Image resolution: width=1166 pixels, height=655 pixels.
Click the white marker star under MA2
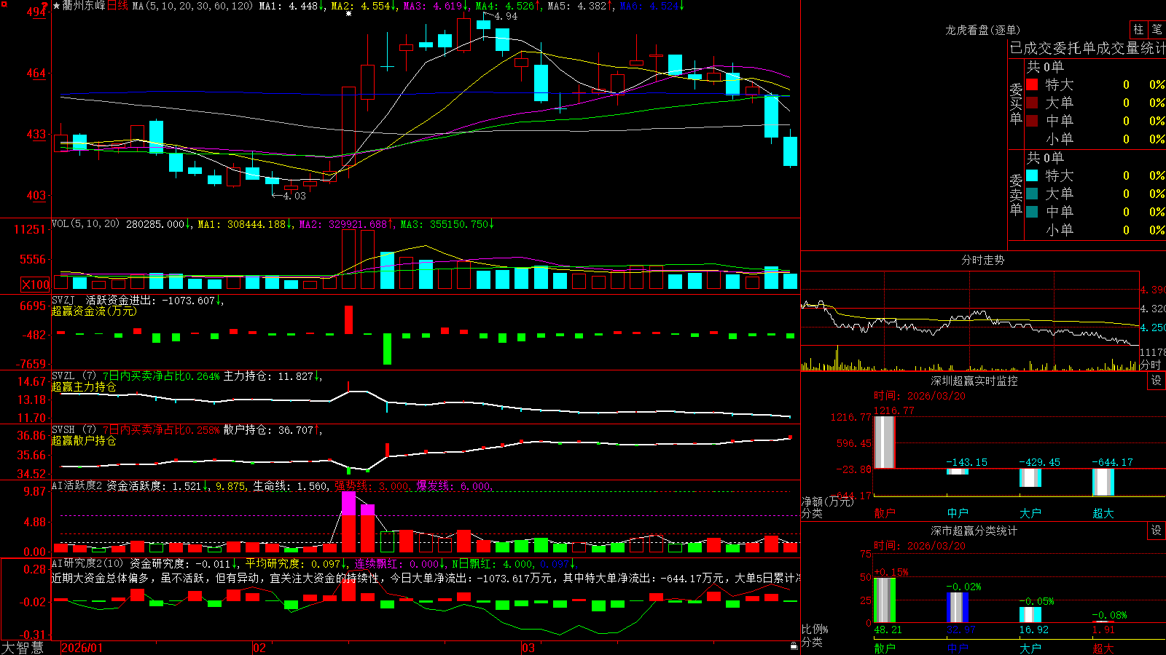tap(349, 14)
